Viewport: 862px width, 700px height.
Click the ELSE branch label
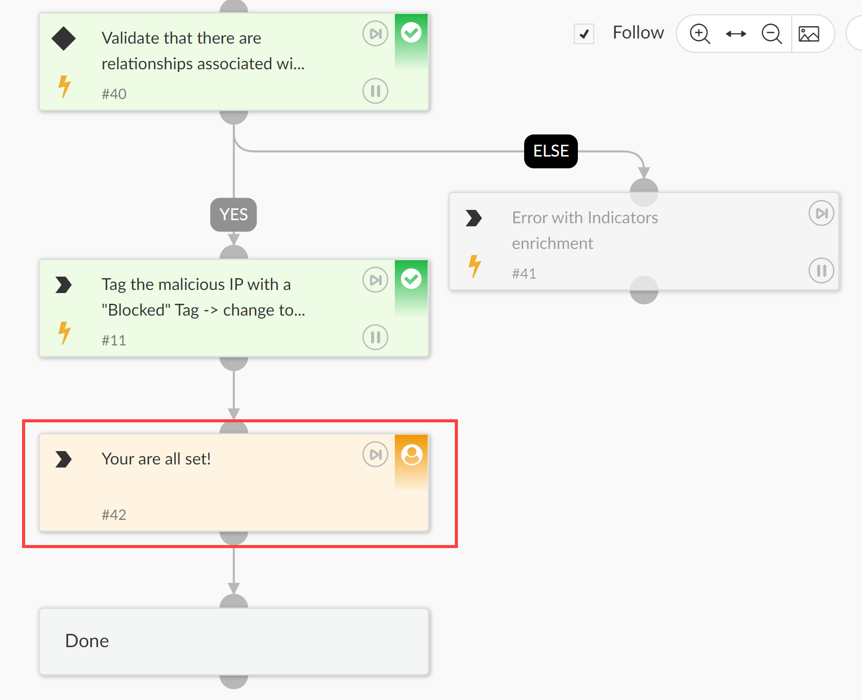click(x=551, y=151)
